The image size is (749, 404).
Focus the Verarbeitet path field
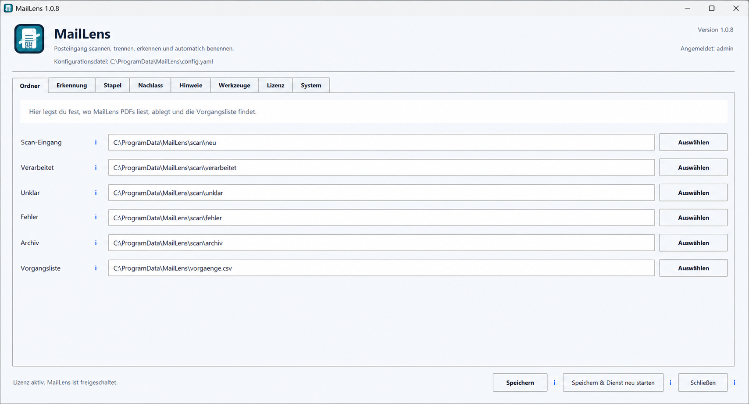pos(382,168)
